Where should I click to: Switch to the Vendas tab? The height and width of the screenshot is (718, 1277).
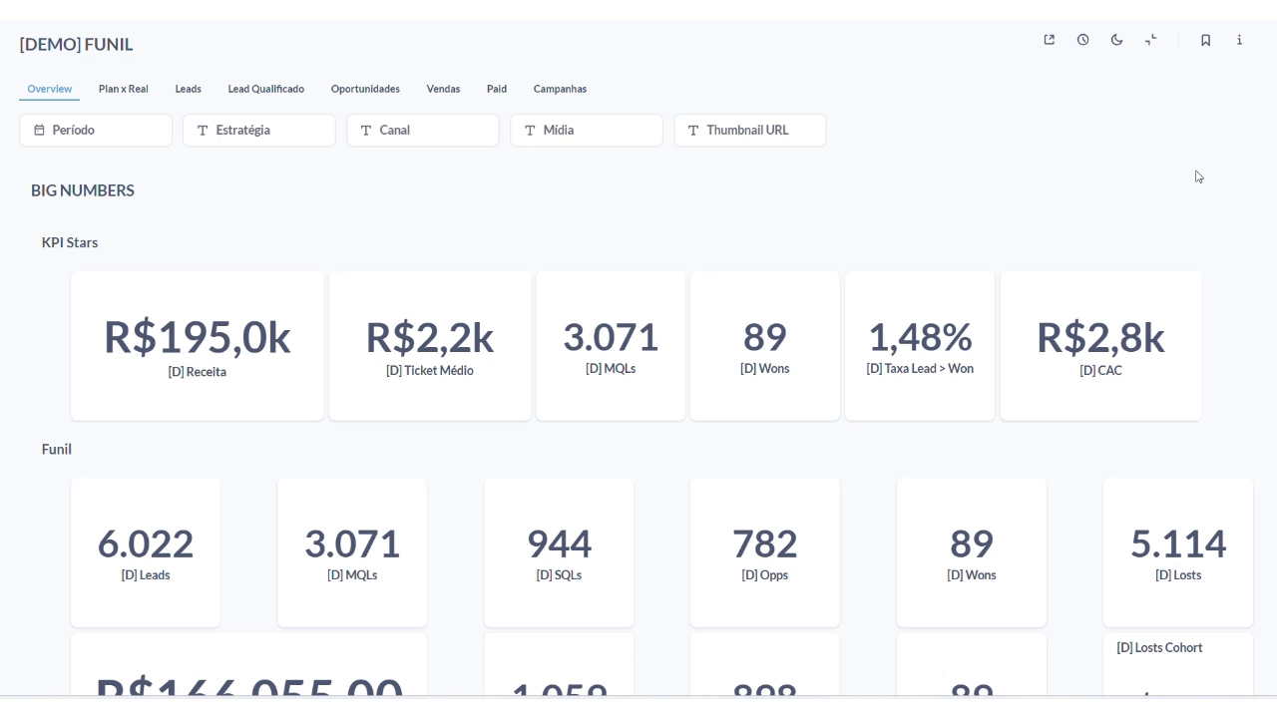pos(443,89)
